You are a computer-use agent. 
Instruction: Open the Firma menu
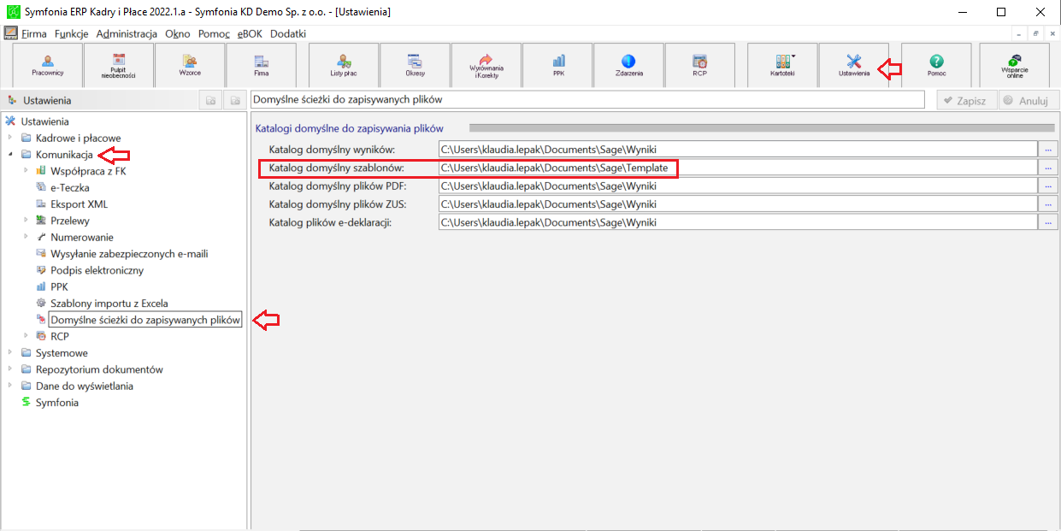tap(34, 33)
